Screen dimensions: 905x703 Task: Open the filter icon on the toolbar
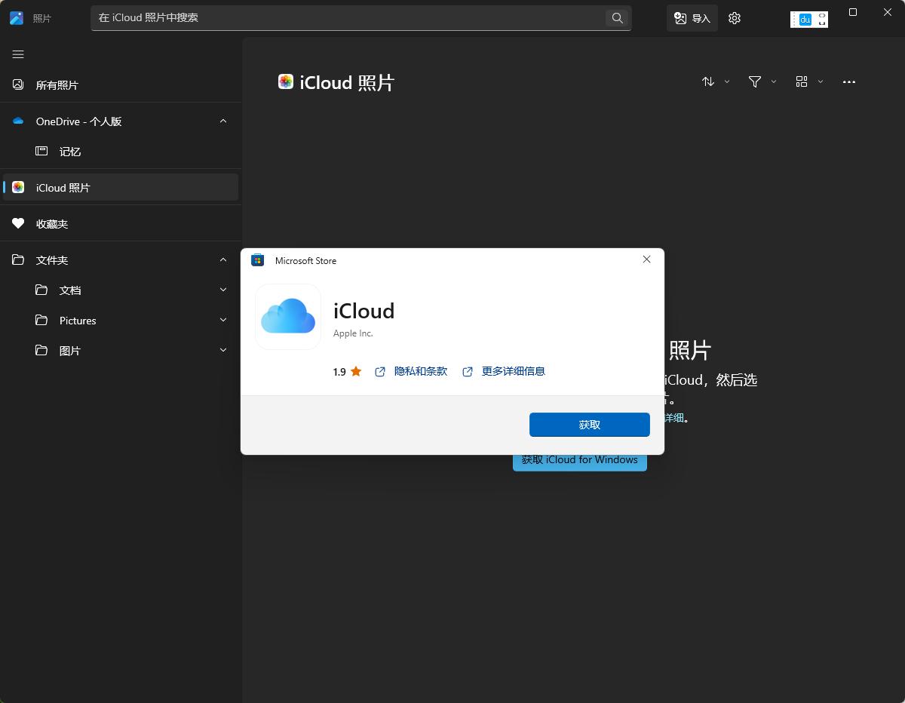(x=755, y=81)
